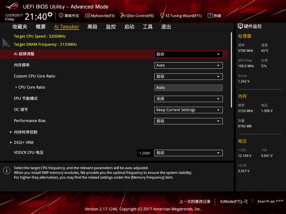Select the Ai 超频调整 row label
Image resolution: width=286 pixels, height=214 pixels.
24,54
